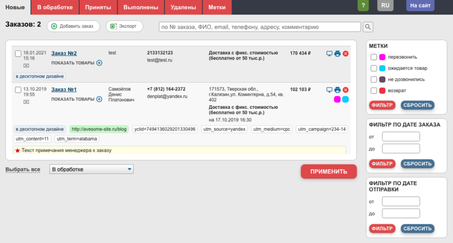Image resolution: width=453 pixels, height=243 pixels.
Task: Click Фильтр under order date filter
Action: [x=382, y=164]
